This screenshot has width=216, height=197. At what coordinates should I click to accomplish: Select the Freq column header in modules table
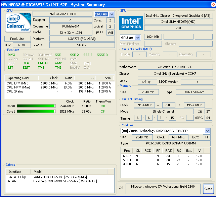tap(127, 151)
